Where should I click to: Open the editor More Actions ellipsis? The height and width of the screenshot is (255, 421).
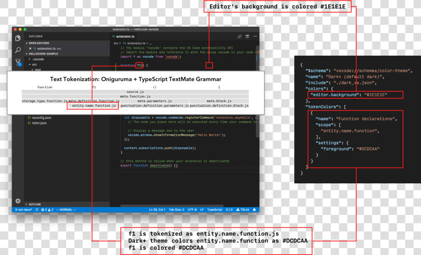pos(255,37)
